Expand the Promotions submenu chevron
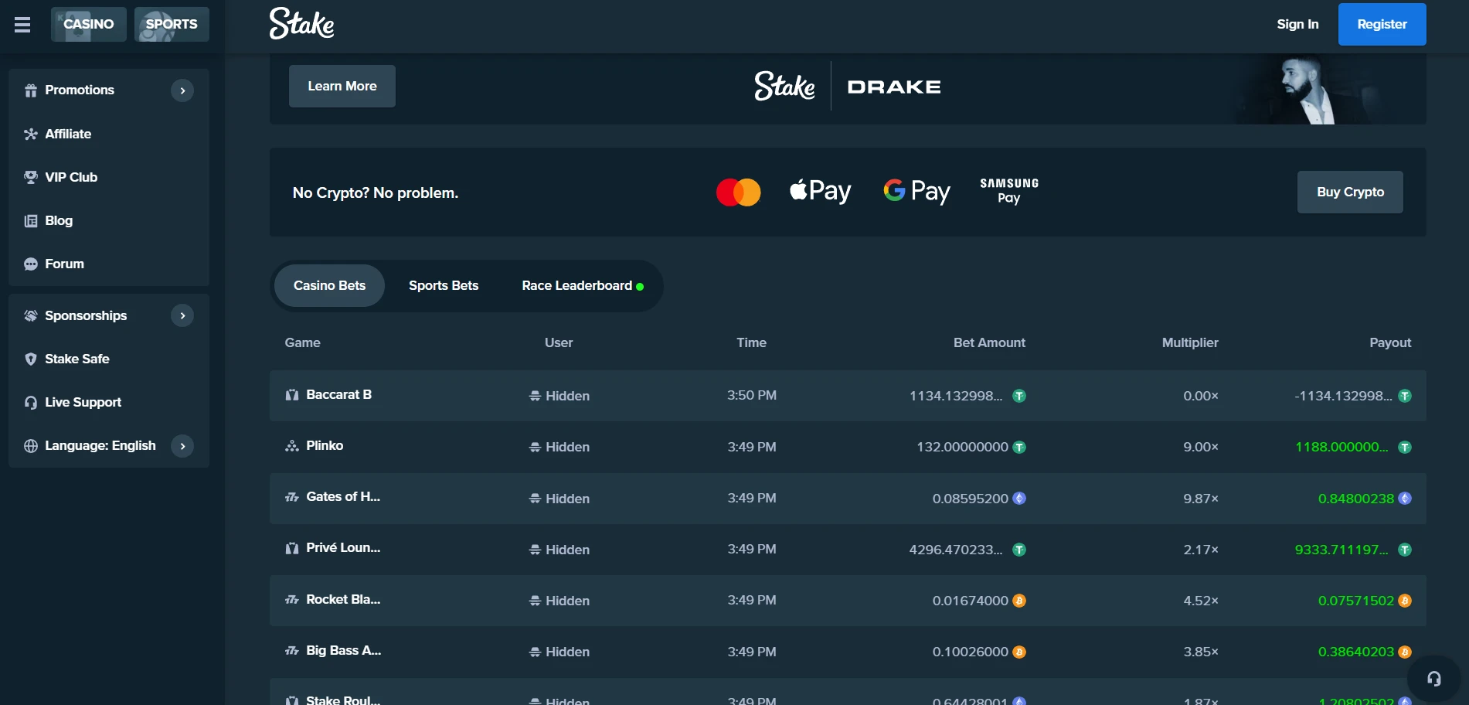Screen dimensions: 1469x705 pyautogui.click(x=182, y=90)
